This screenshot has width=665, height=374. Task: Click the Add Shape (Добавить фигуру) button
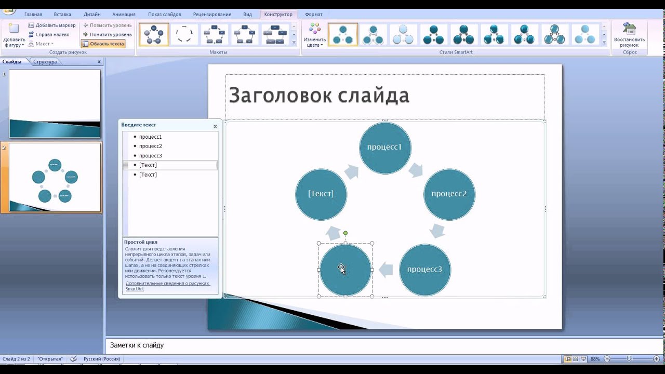[x=14, y=35]
